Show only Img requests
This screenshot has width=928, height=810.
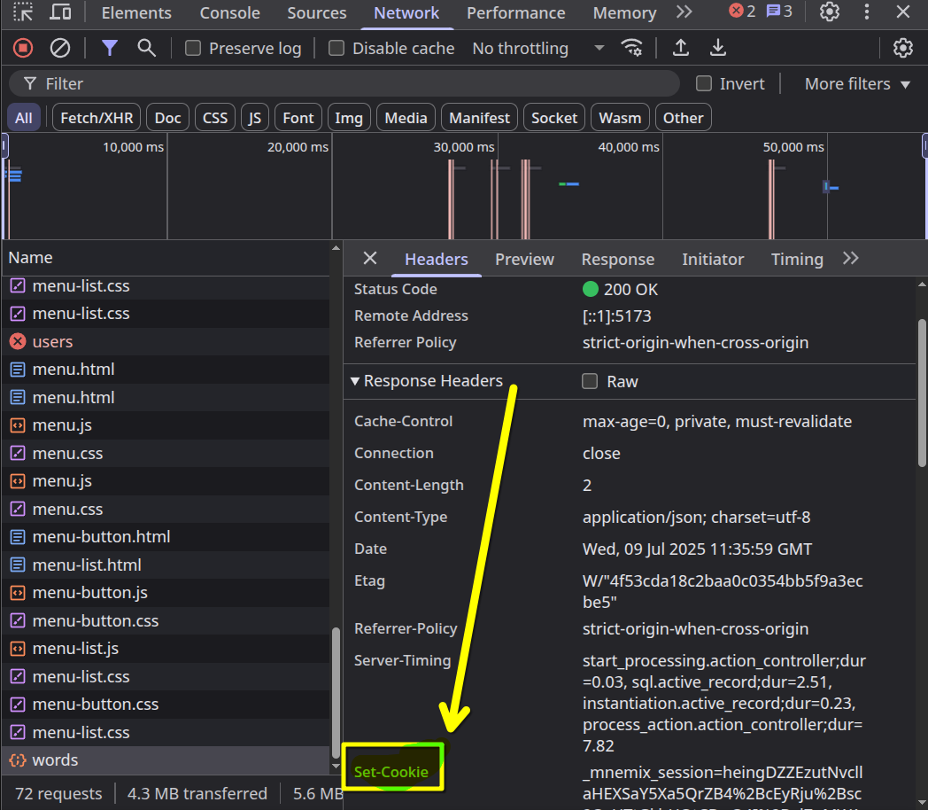(349, 116)
